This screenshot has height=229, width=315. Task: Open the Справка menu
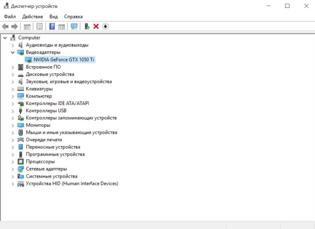73,16
